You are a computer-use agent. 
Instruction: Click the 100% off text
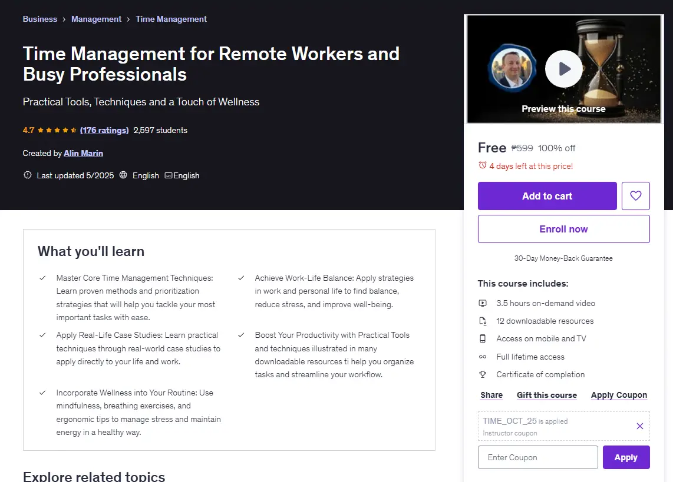556,148
